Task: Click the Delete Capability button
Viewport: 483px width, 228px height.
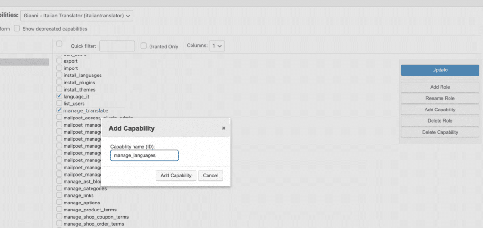Action: click(x=440, y=132)
